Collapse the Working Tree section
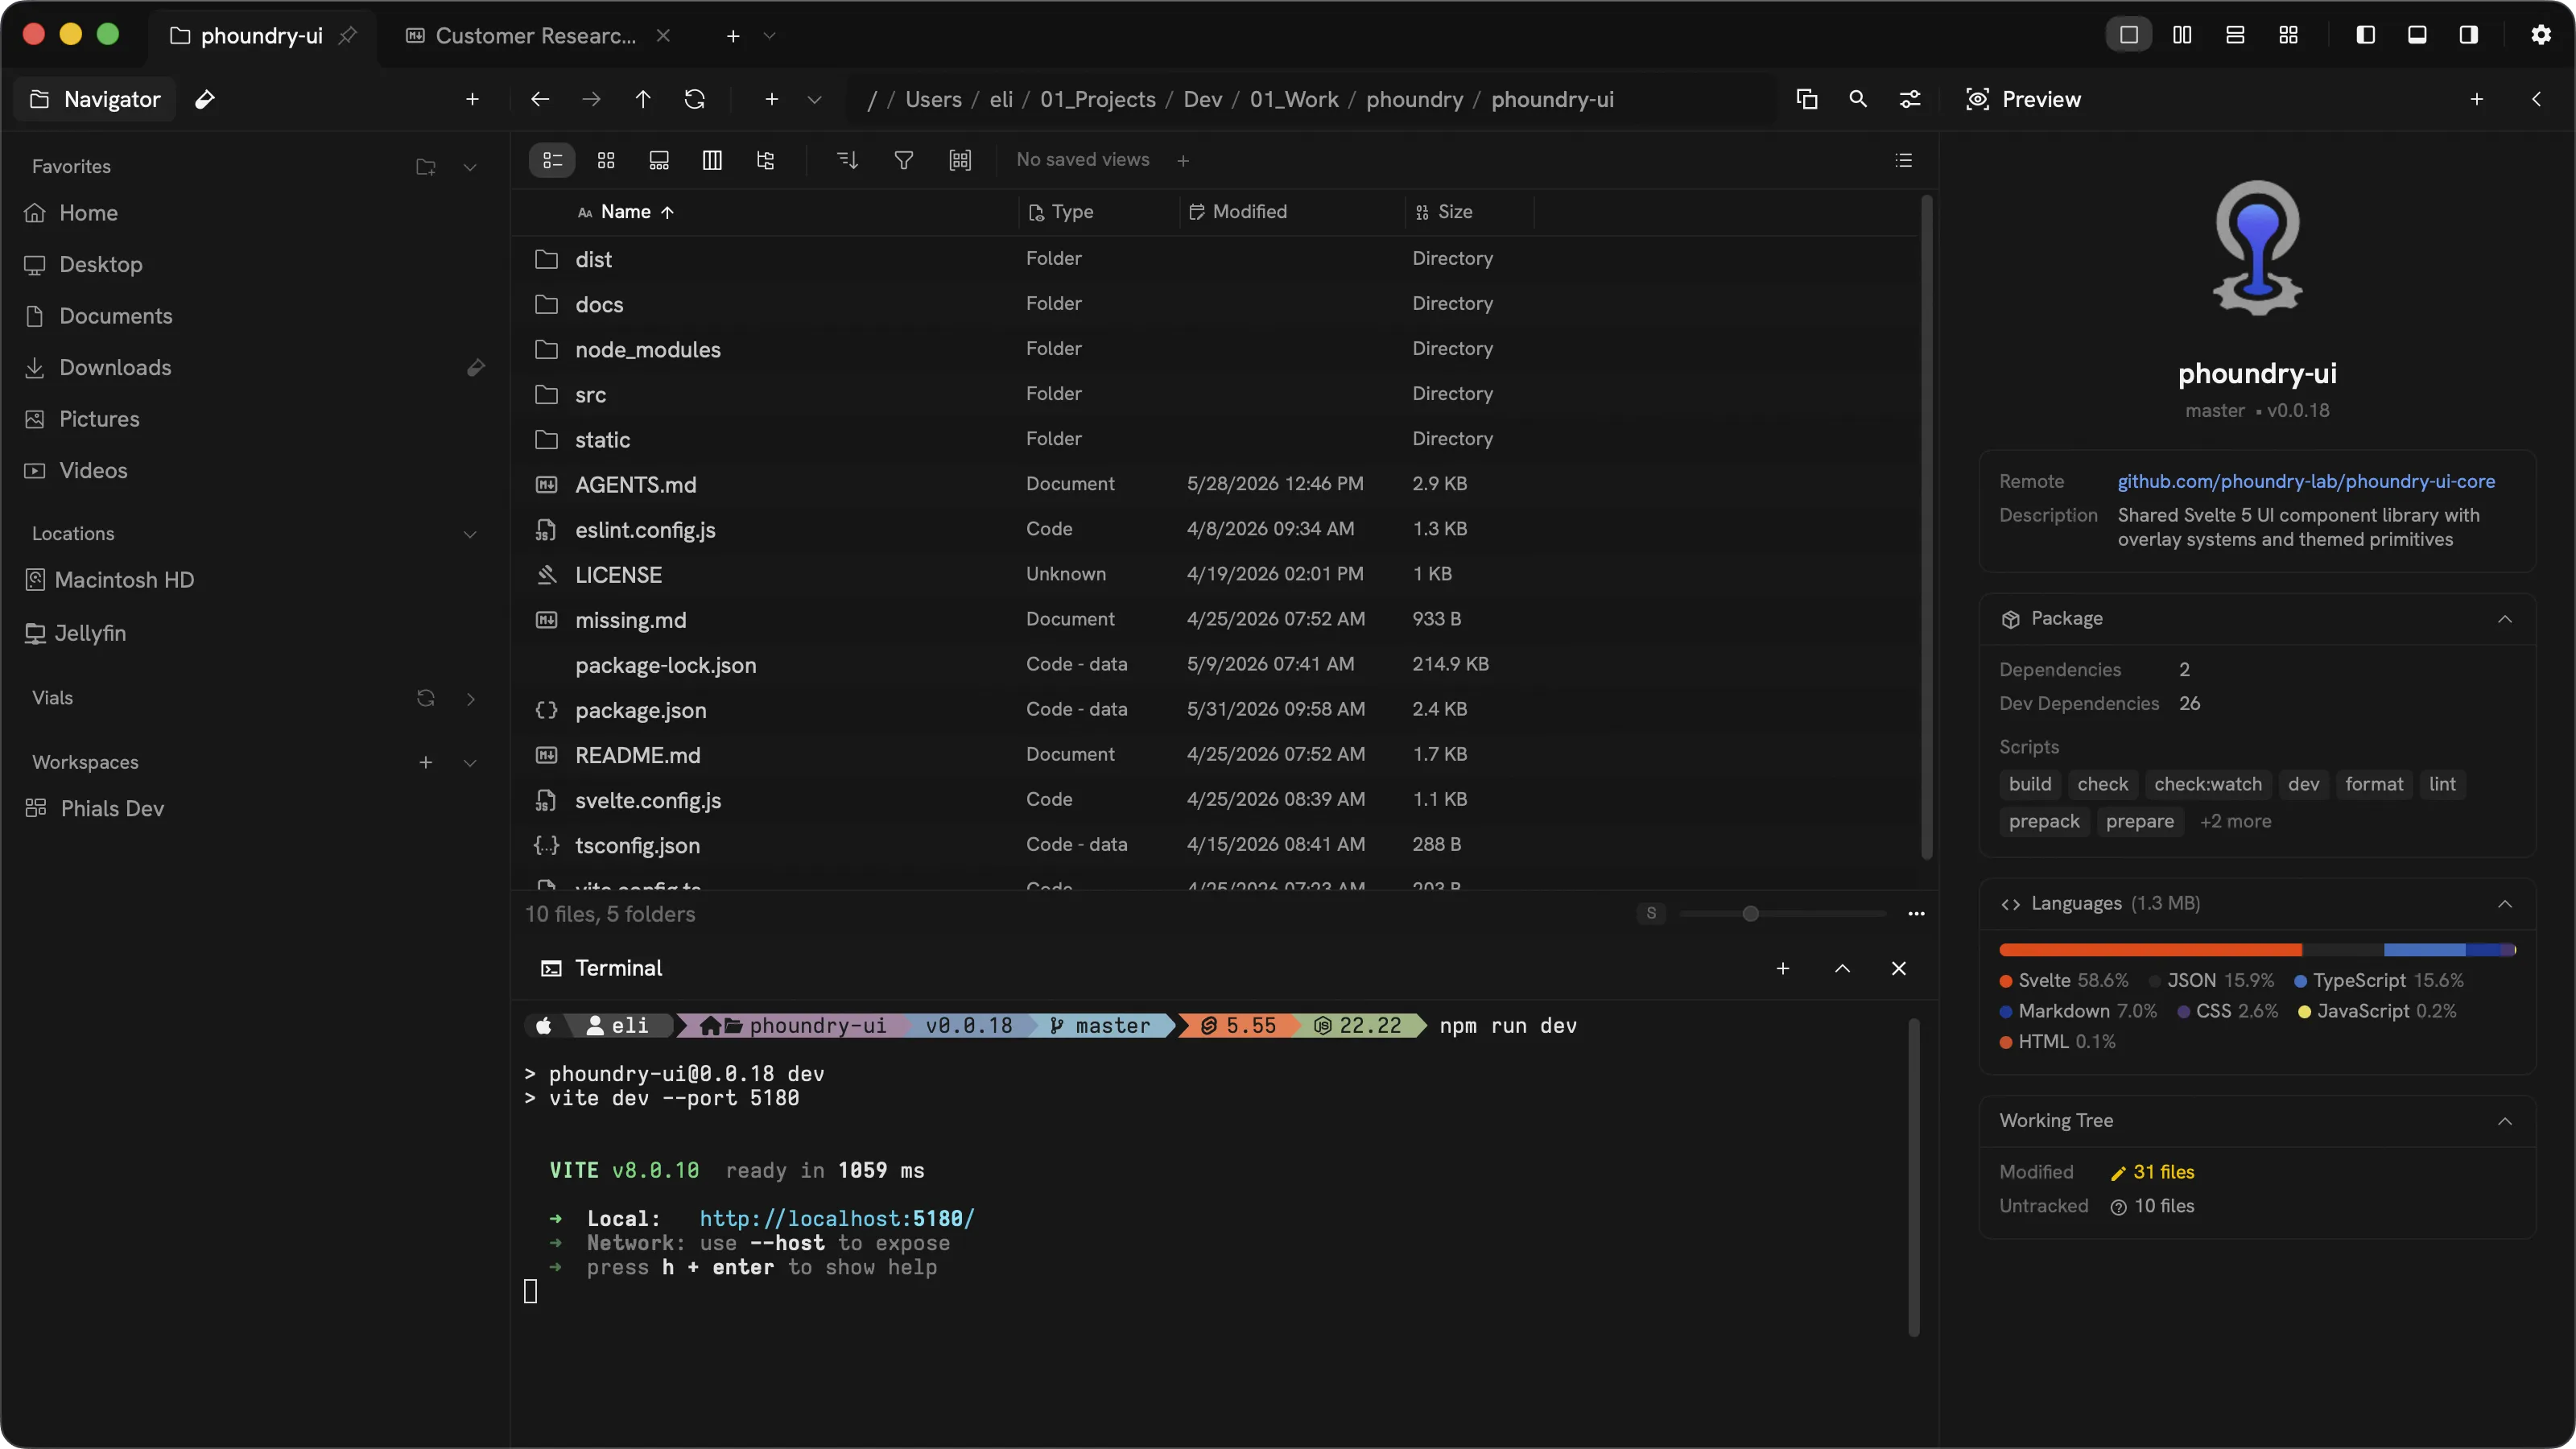 pos(2504,1121)
